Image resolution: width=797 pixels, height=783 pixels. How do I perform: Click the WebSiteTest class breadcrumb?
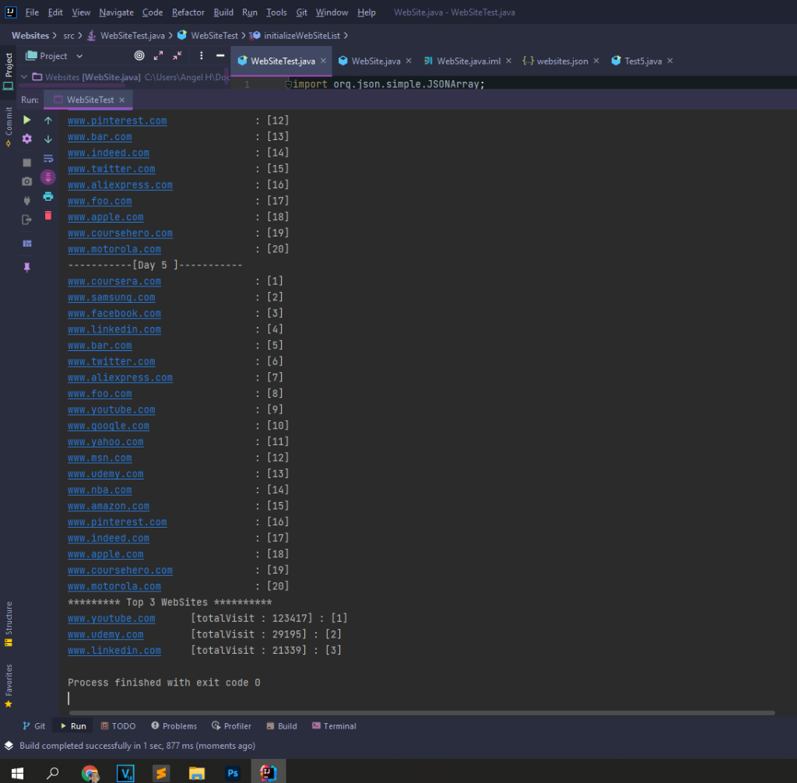coord(215,36)
